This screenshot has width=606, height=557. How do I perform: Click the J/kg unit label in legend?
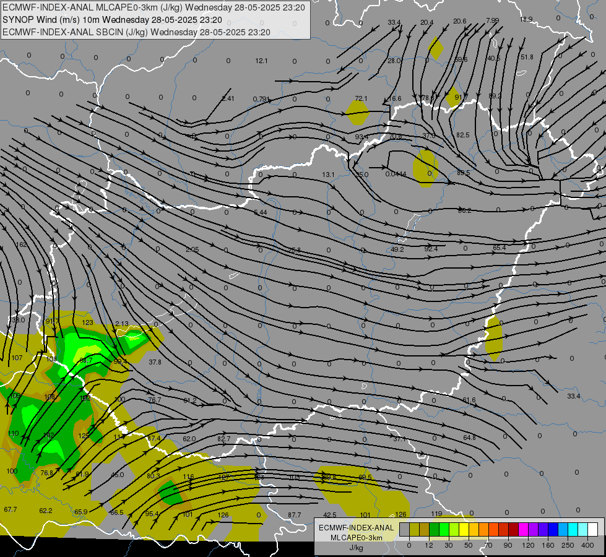(356, 548)
